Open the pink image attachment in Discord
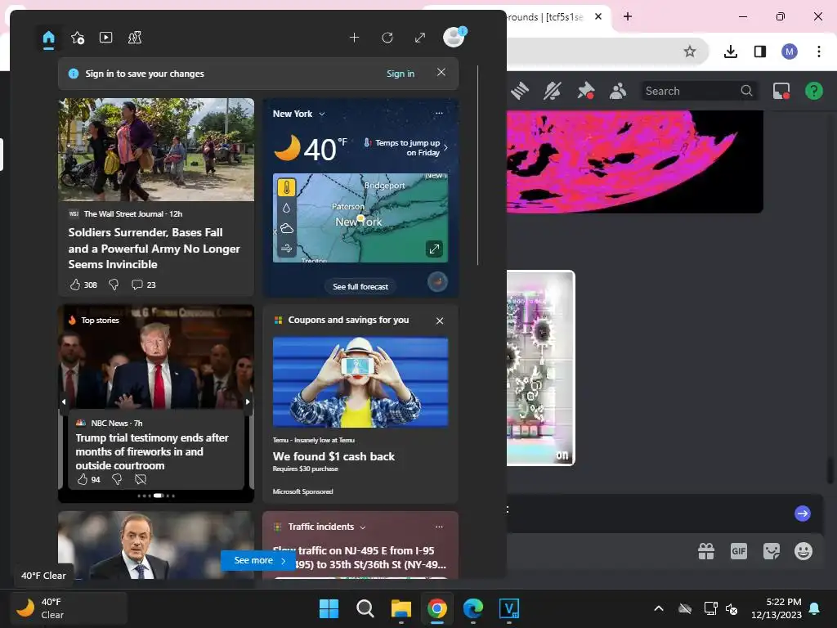This screenshot has height=628, width=837. tap(634, 161)
